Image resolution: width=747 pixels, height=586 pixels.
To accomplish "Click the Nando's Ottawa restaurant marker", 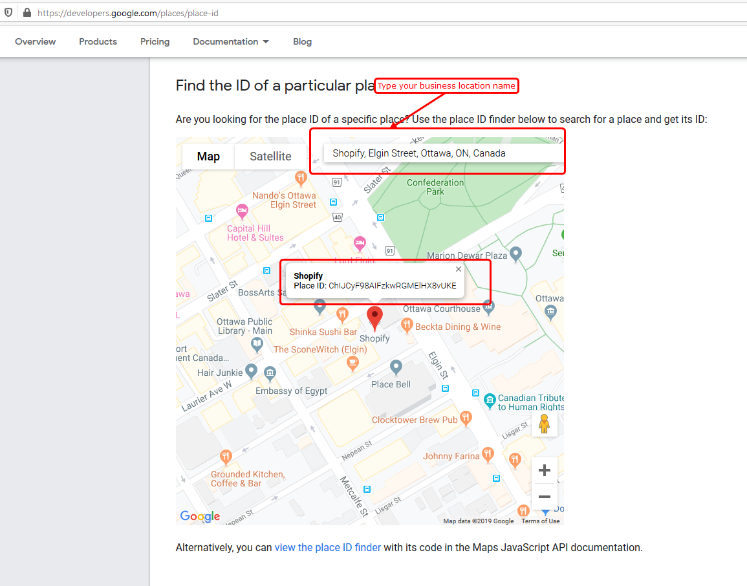I will pos(300,177).
